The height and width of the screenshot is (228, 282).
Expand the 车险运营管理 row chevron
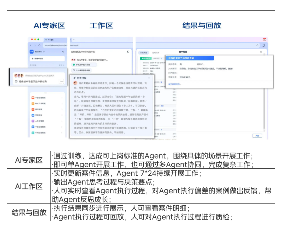click(62, 133)
